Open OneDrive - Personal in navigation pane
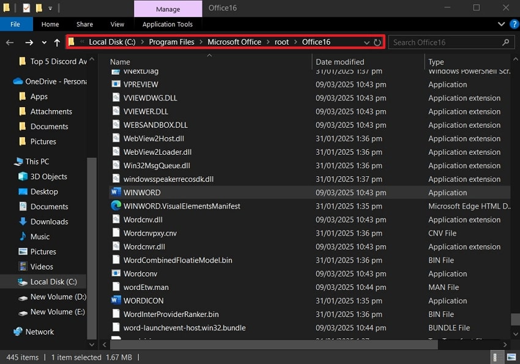This screenshot has height=364, width=520. click(x=50, y=81)
